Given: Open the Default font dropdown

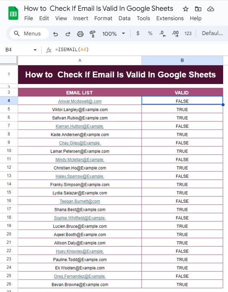Looking at the screenshot, I should tap(212, 33).
